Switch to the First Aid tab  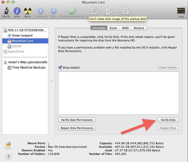(x=99, y=28)
